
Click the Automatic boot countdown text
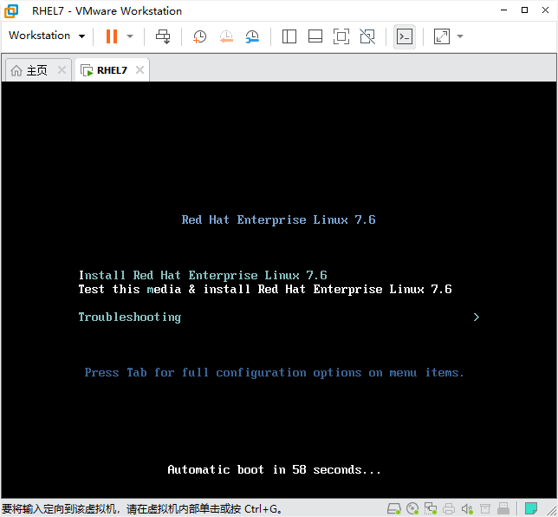point(275,469)
